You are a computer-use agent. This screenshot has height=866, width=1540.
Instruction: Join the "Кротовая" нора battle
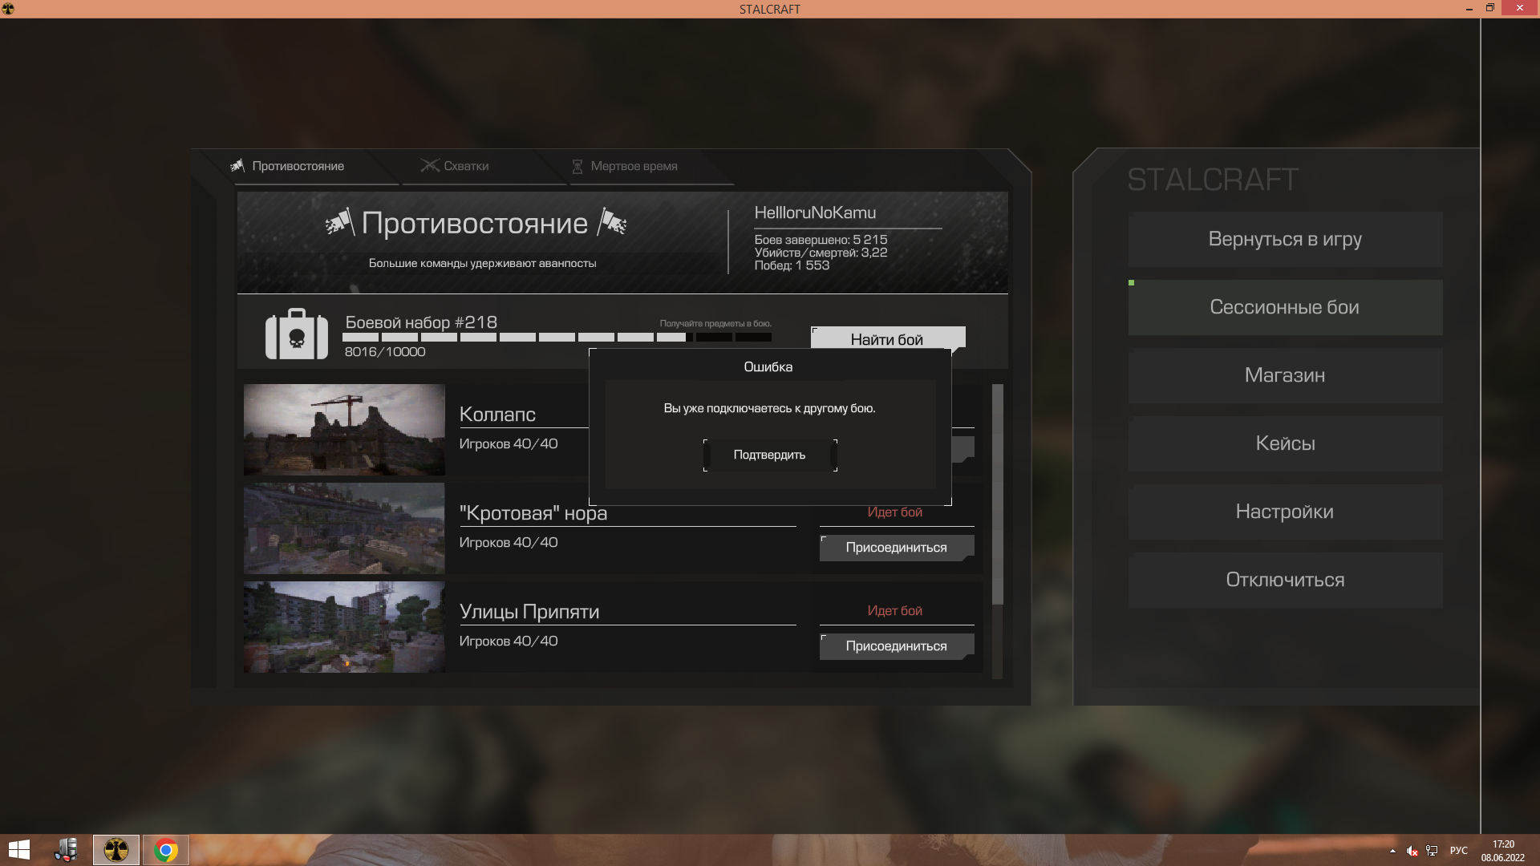click(x=897, y=548)
